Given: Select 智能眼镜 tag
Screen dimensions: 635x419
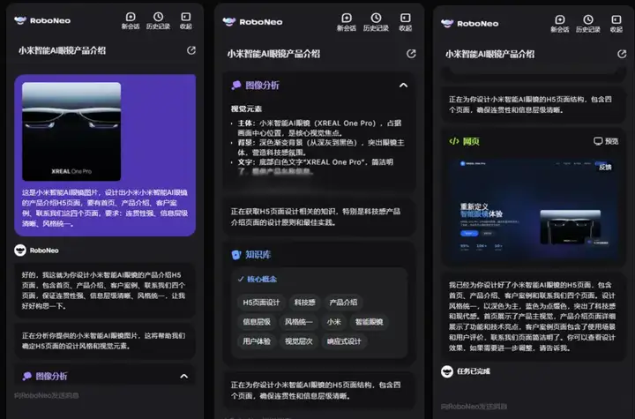Looking at the screenshot, I should [369, 322].
